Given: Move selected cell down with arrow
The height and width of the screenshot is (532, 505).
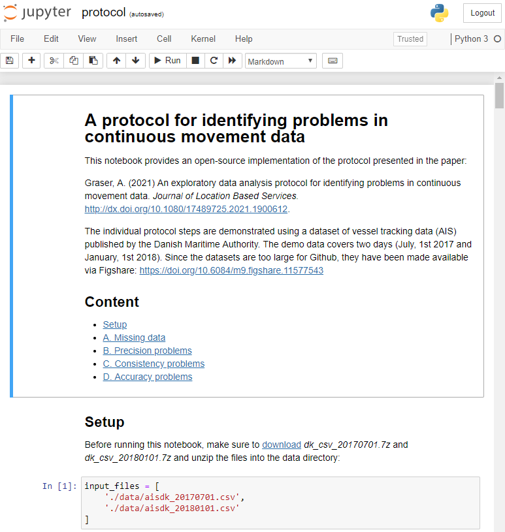Looking at the screenshot, I should pyautogui.click(x=135, y=61).
